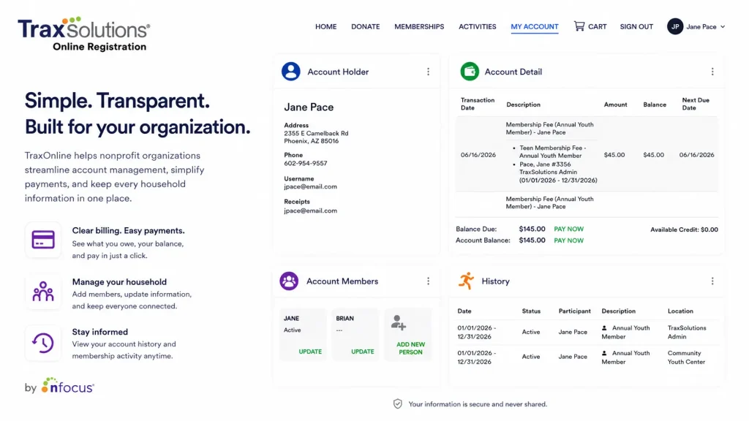The width and height of the screenshot is (749, 421).
Task: Click the Location header in History table
Action: coord(680,311)
